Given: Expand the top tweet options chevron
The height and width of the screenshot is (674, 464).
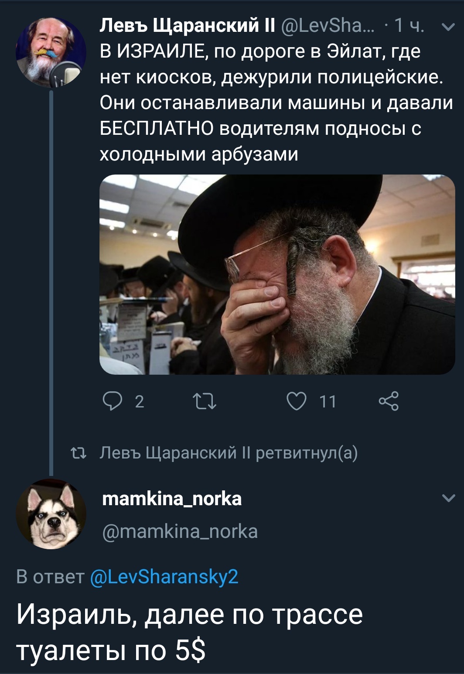Looking at the screenshot, I should coord(448,27).
